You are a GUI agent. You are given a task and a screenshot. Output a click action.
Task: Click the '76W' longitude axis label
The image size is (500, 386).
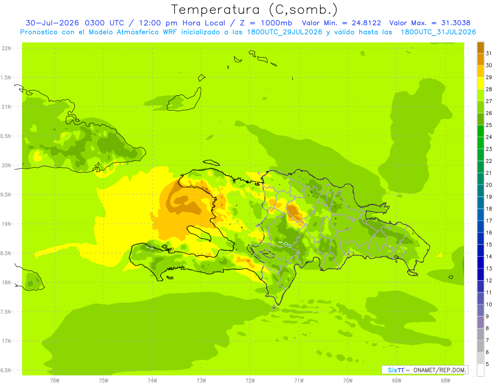pos(55,381)
